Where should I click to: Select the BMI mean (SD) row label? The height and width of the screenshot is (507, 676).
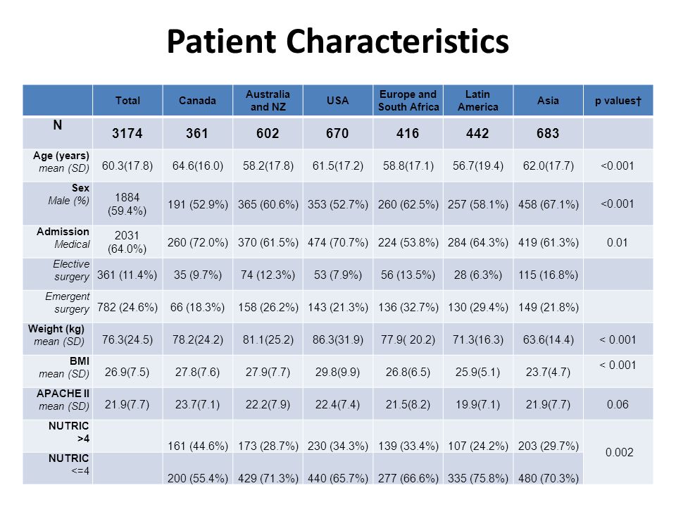pos(64,368)
